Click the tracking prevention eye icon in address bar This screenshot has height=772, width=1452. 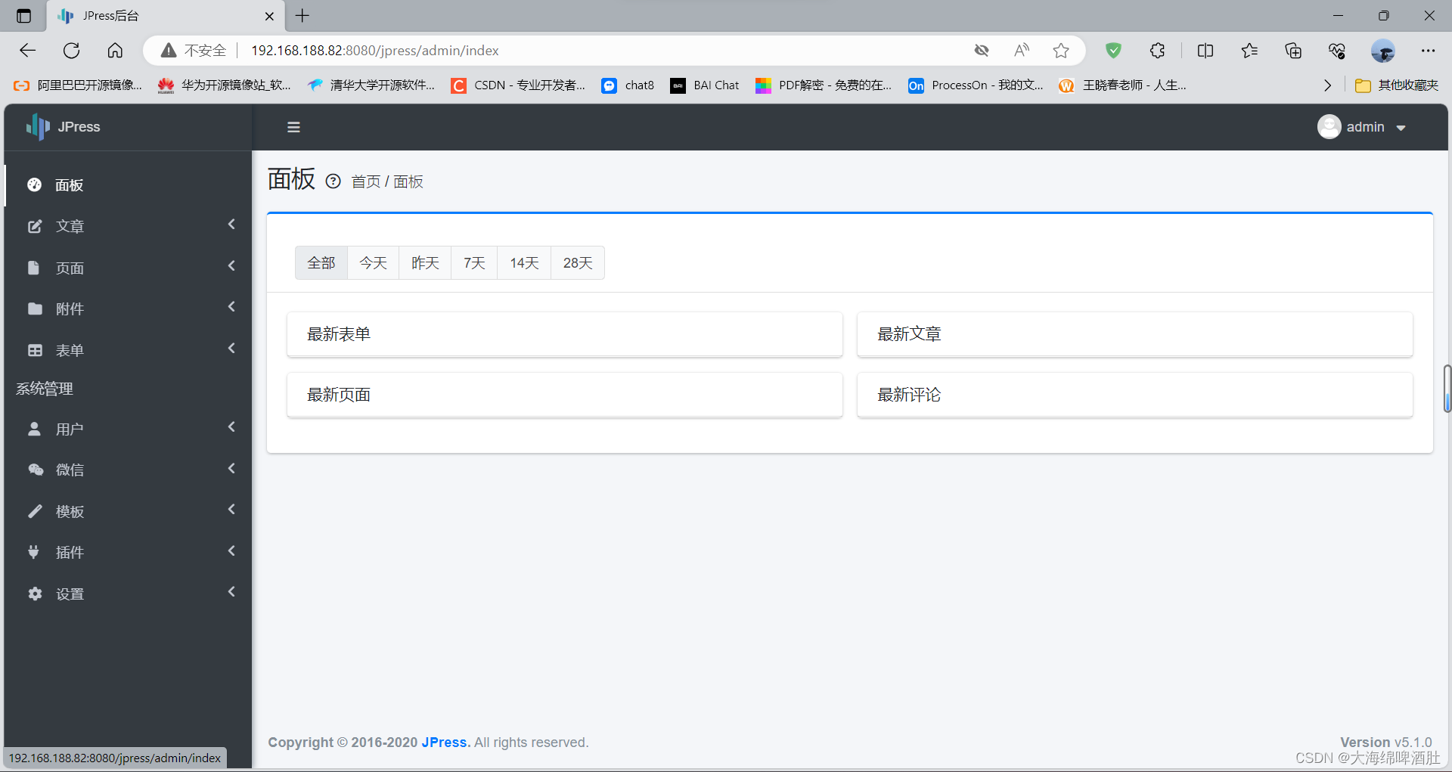(982, 51)
